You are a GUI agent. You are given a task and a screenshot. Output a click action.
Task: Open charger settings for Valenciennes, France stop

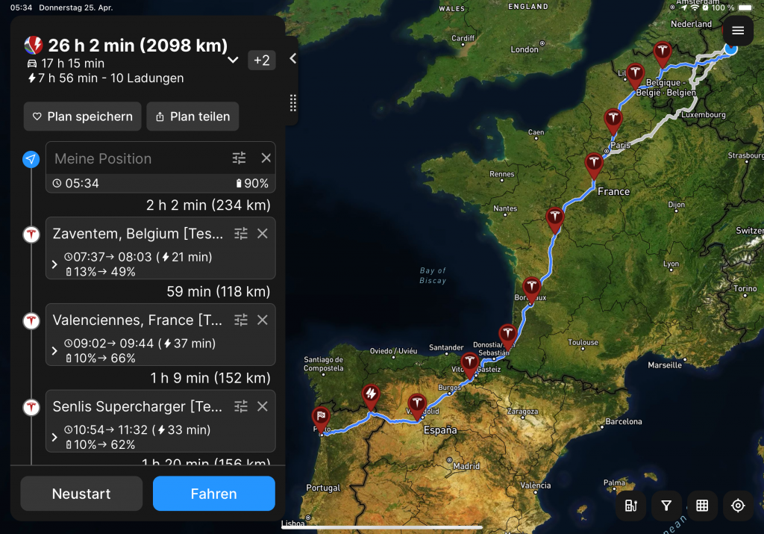pos(241,320)
